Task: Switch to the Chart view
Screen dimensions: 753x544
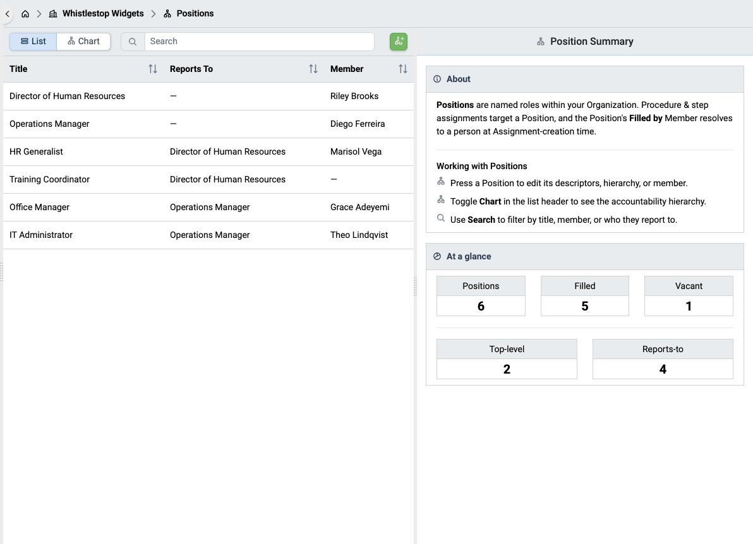Action: (83, 41)
